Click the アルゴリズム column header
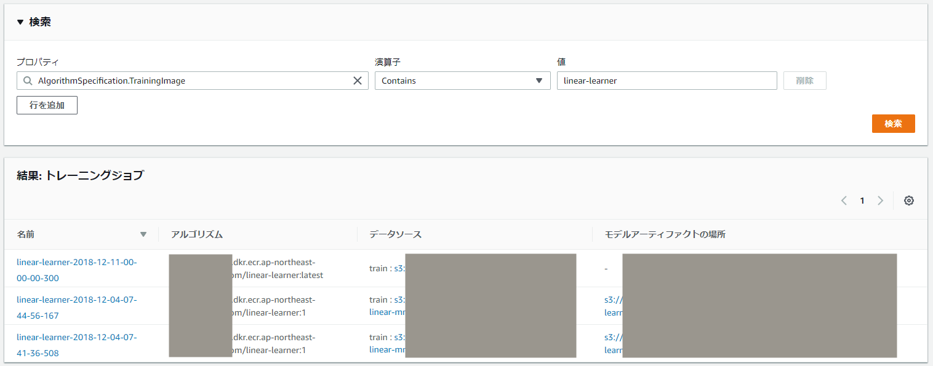 click(196, 234)
